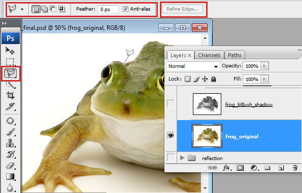Select the frog_bl&wh_shadow layer thumbnail
This screenshot has height=193, width=302.
coord(207,104)
